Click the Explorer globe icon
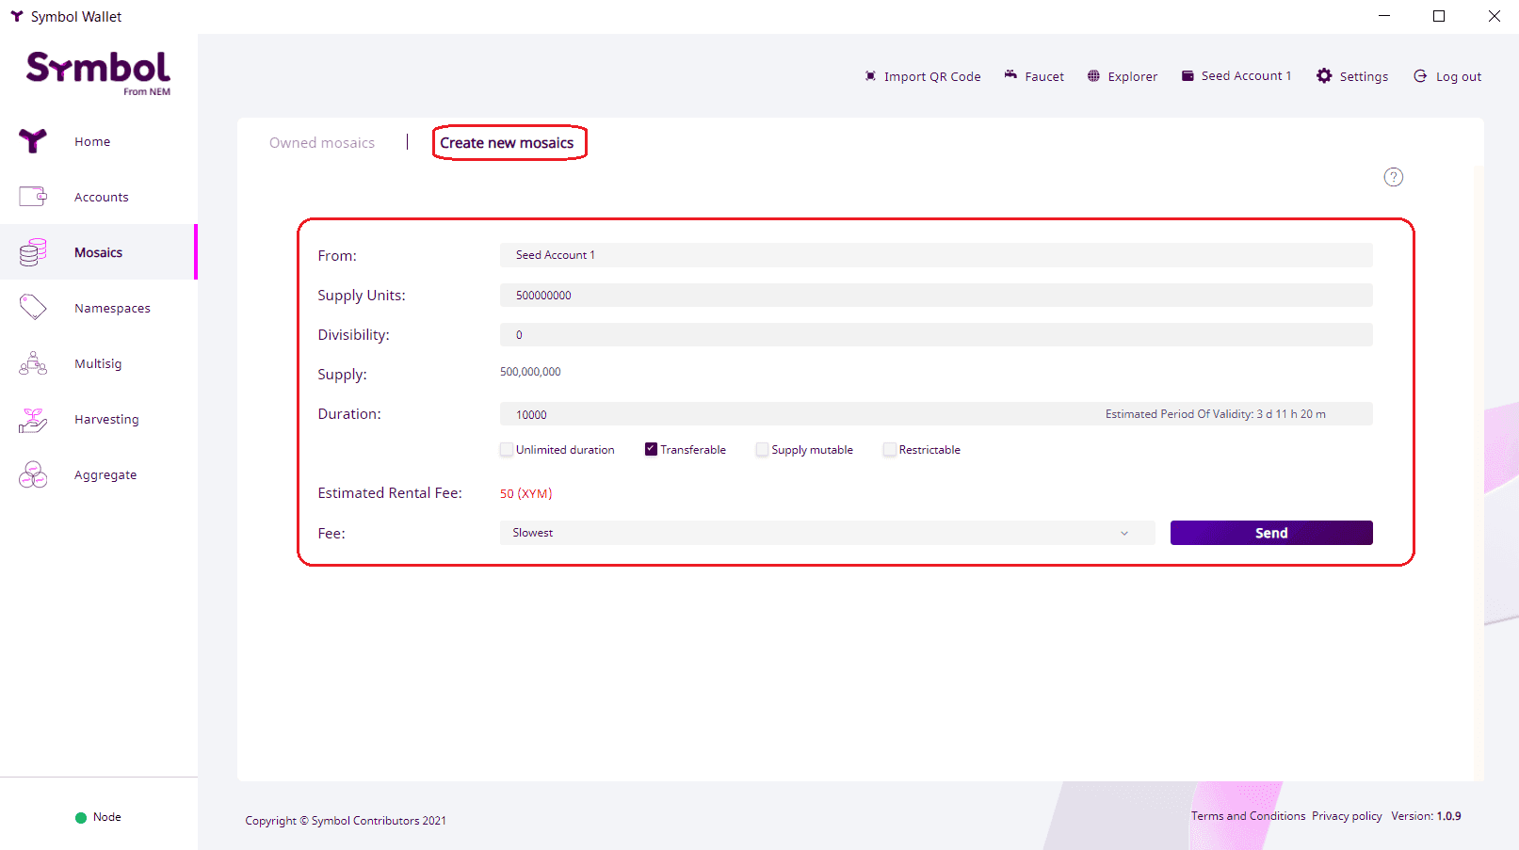Image resolution: width=1519 pixels, height=850 pixels. [x=1093, y=76]
